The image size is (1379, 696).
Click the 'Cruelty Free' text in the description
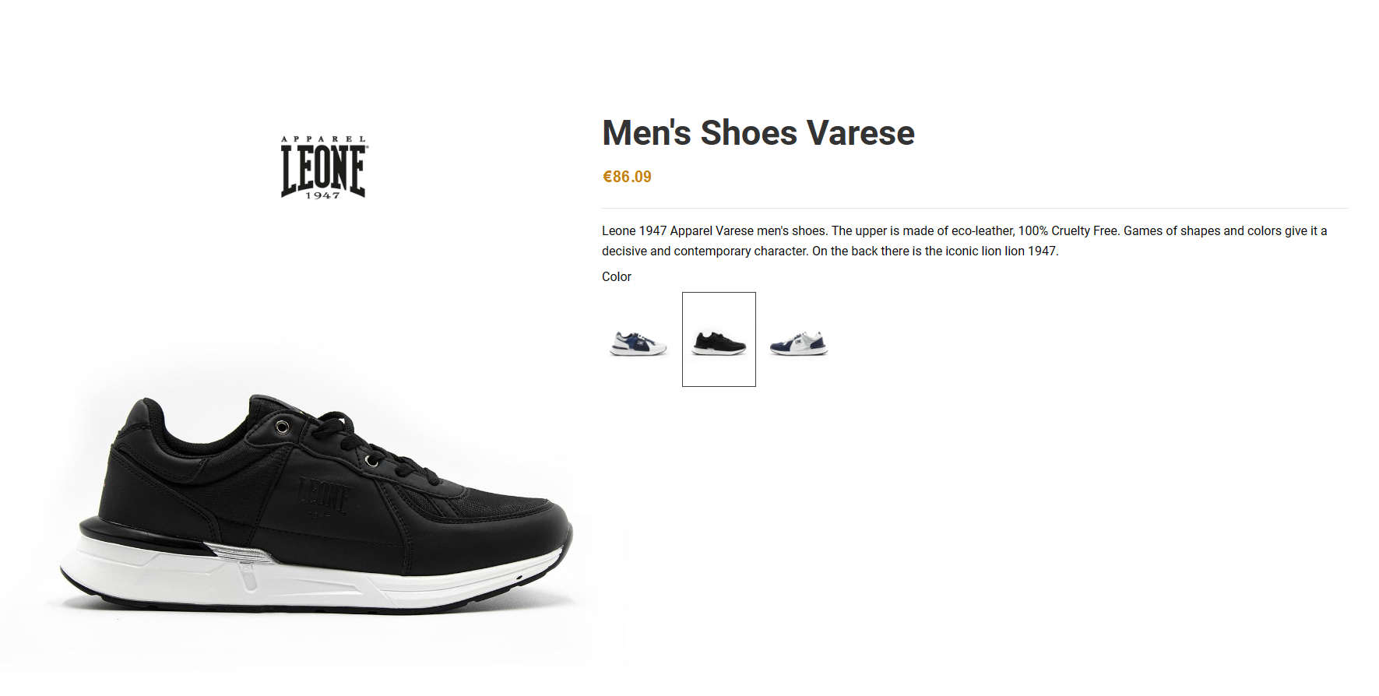tap(1085, 230)
